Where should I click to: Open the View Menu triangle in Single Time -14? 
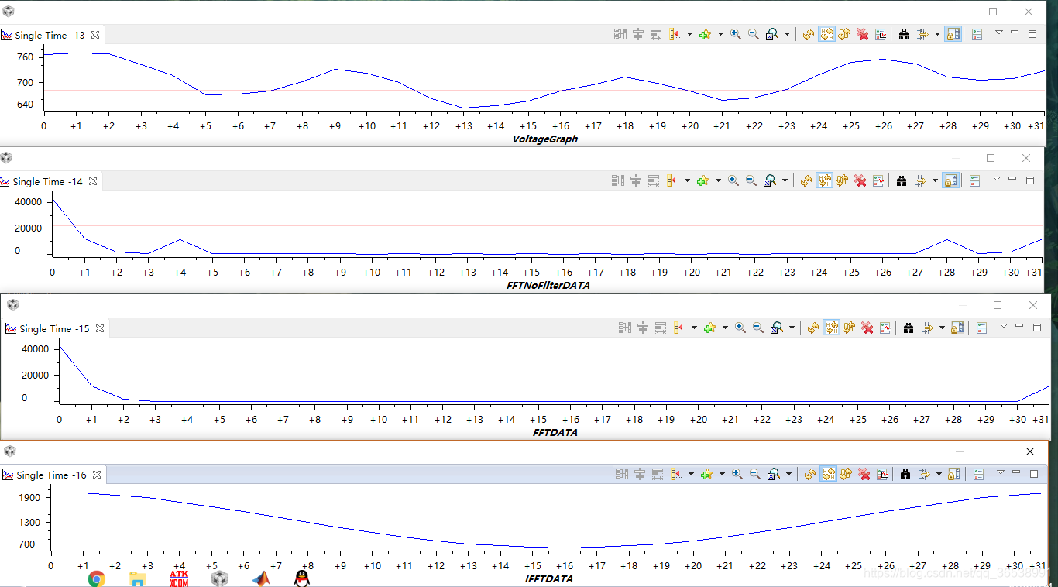click(x=996, y=179)
